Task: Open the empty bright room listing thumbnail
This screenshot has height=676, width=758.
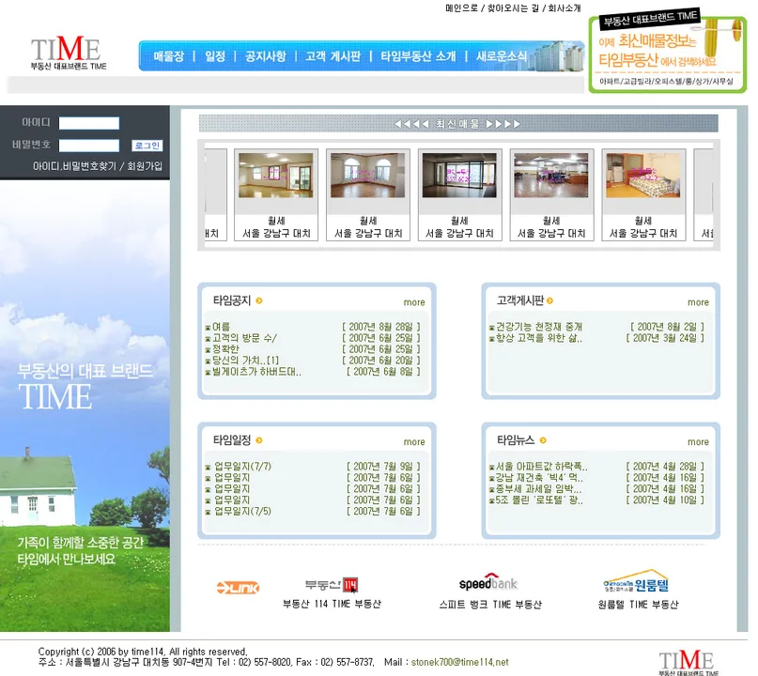Action: tap(276, 176)
